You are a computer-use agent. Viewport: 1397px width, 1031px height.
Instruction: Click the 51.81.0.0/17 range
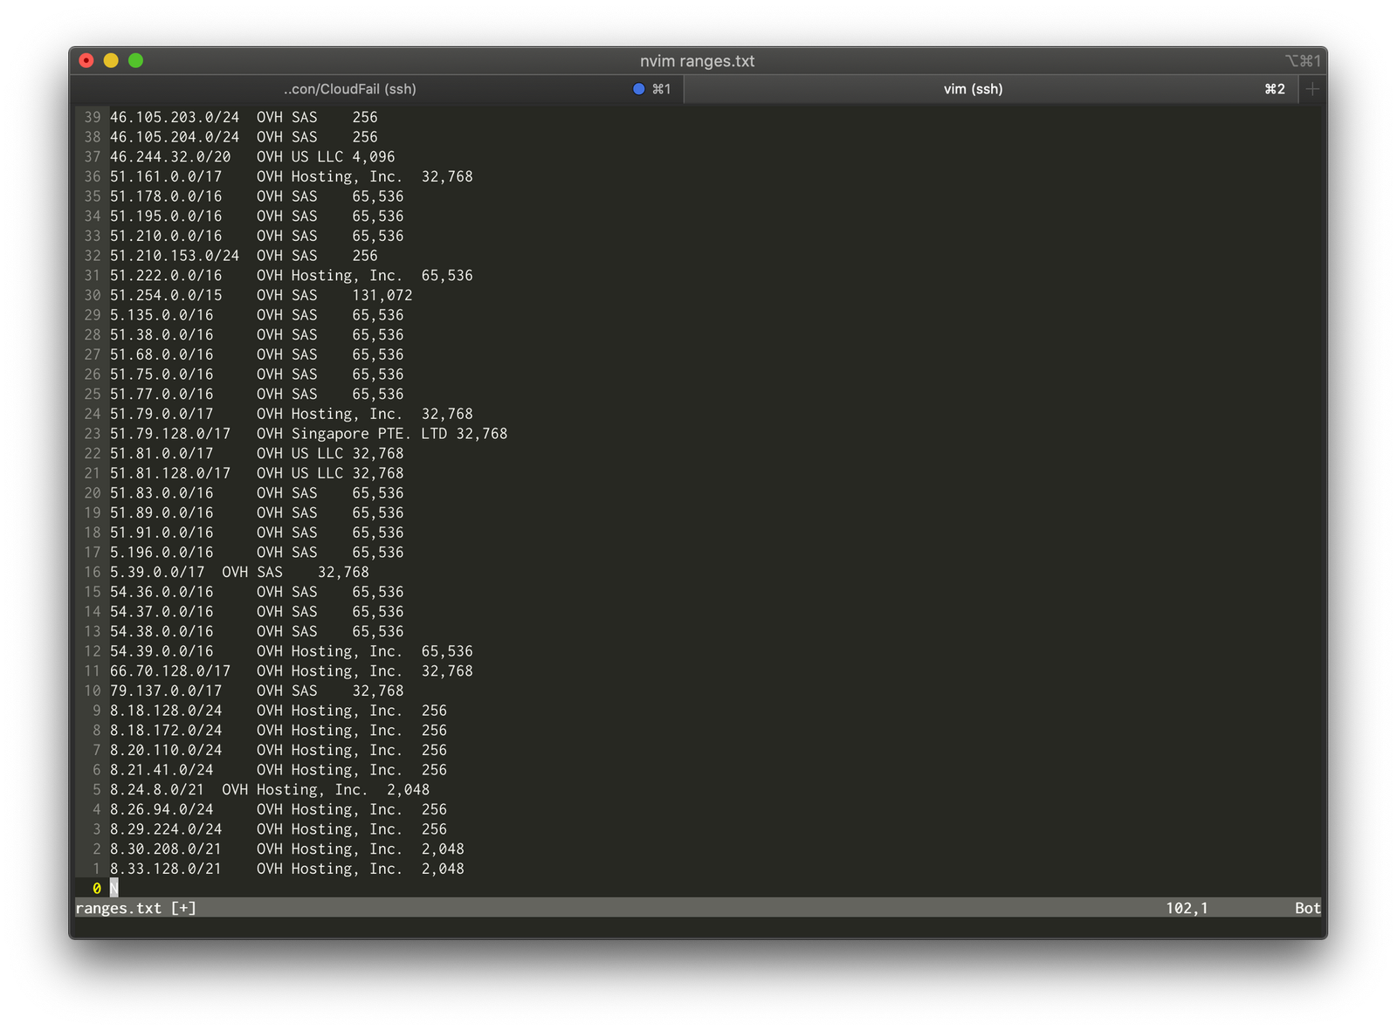click(x=162, y=453)
